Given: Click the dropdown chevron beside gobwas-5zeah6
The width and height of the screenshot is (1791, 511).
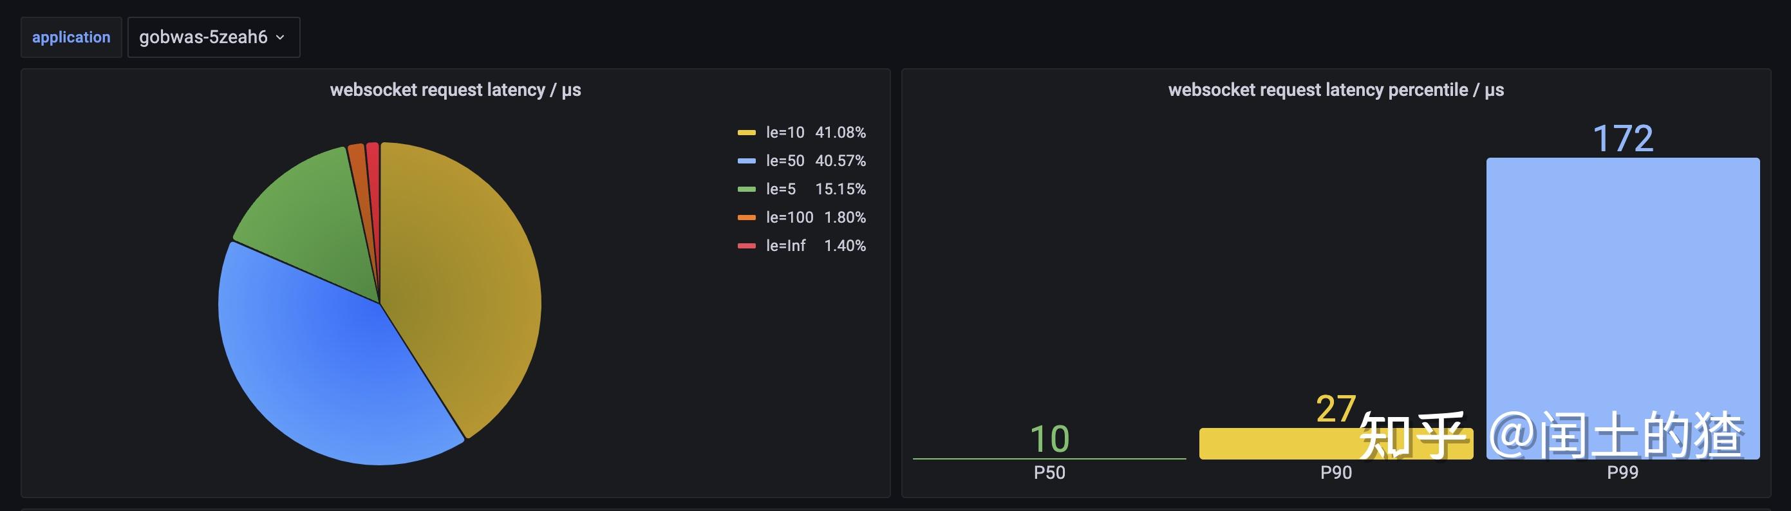Looking at the screenshot, I should coord(280,37).
